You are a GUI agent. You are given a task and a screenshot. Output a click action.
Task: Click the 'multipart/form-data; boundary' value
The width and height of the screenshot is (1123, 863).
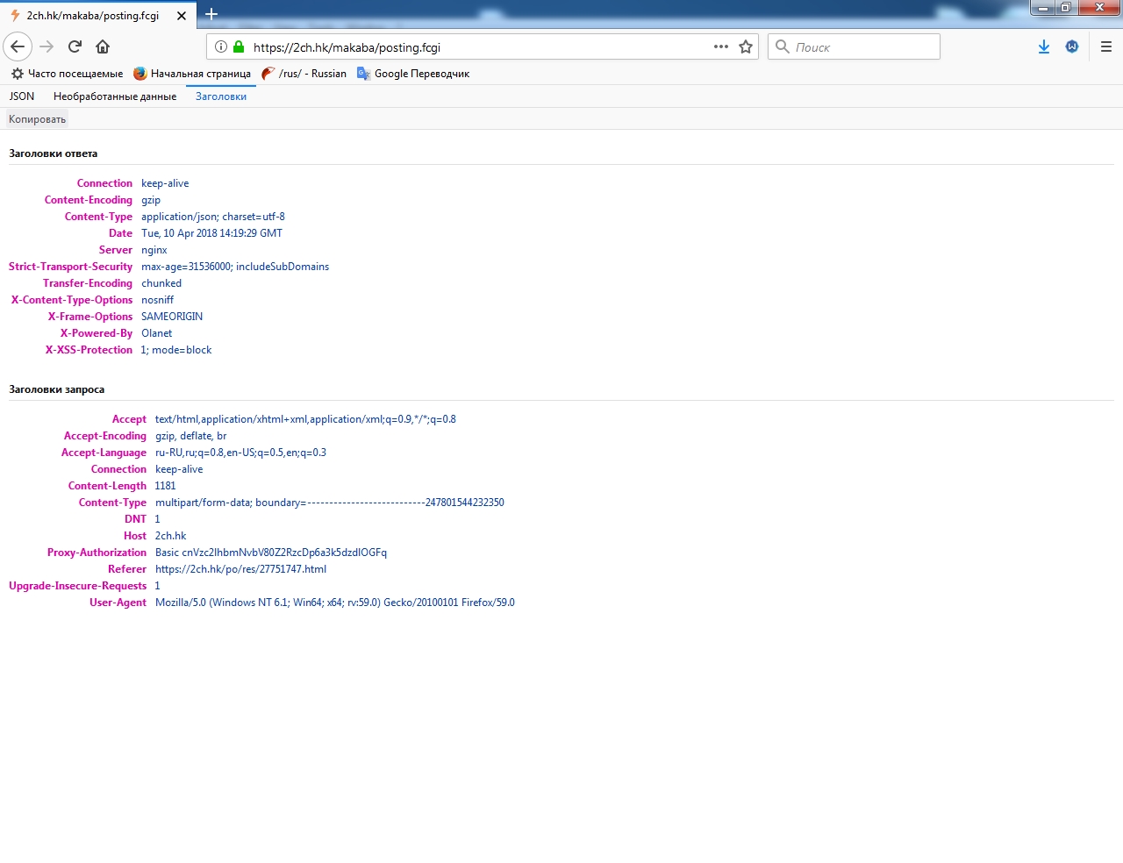330,503
